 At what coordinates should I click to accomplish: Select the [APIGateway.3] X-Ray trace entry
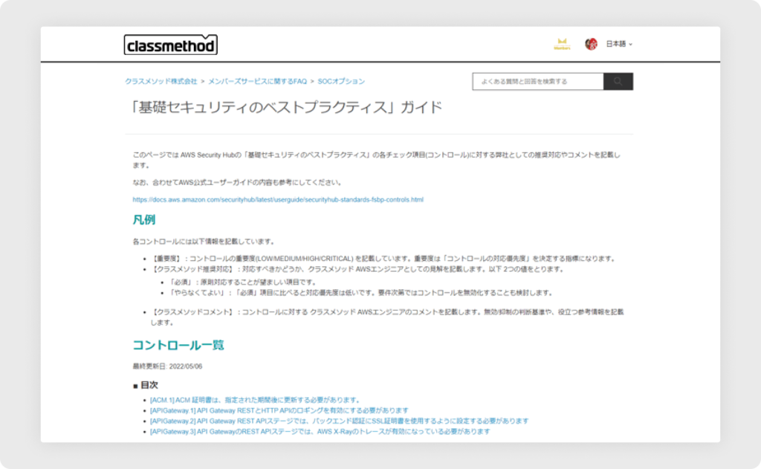click(x=320, y=431)
